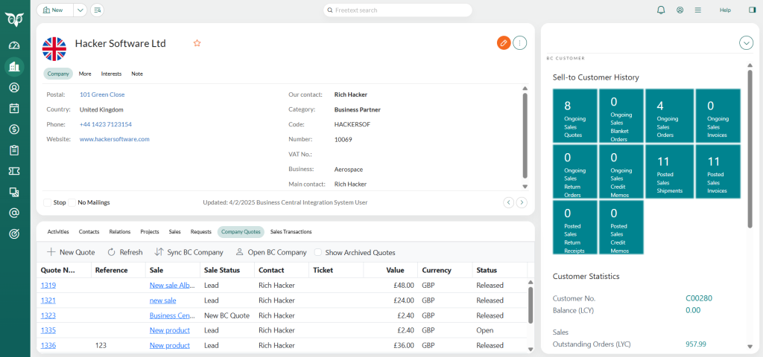Sort by the Sale Status column header
This screenshot has height=357, width=763.
[227, 270]
